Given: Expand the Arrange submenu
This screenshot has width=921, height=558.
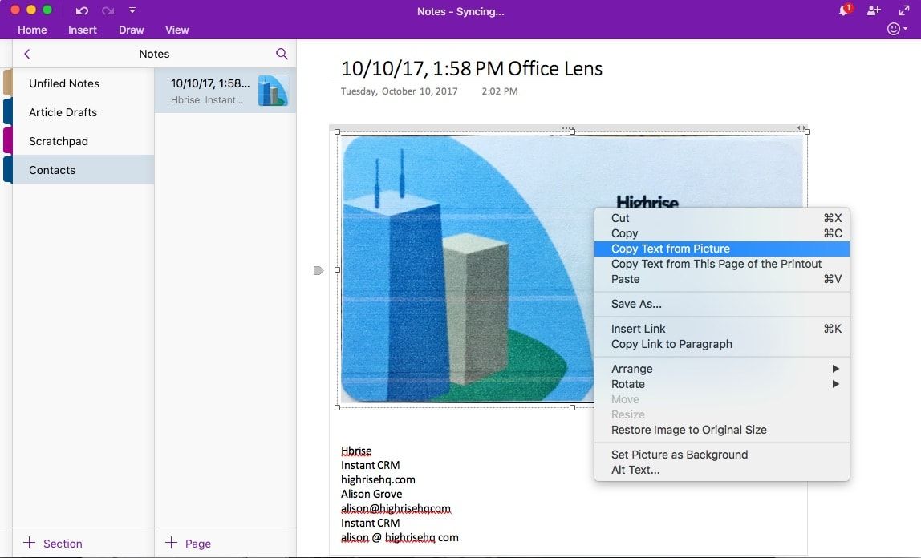Looking at the screenshot, I should click(835, 369).
